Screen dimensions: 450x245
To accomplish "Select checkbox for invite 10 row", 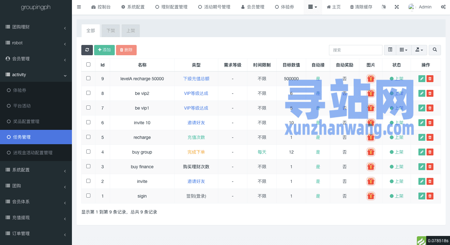I will tap(88, 122).
